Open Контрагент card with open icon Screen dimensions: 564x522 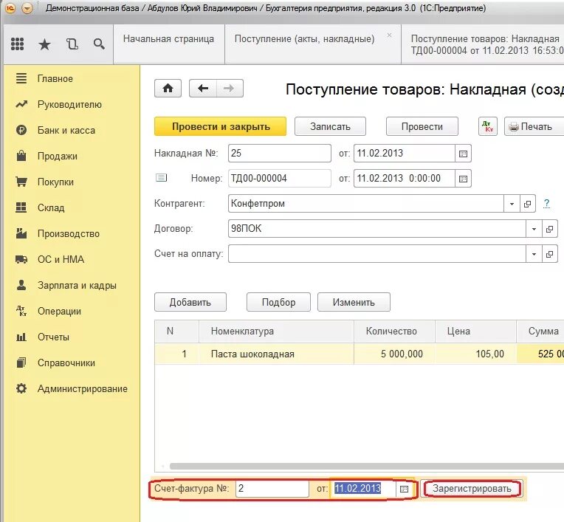[x=528, y=204]
